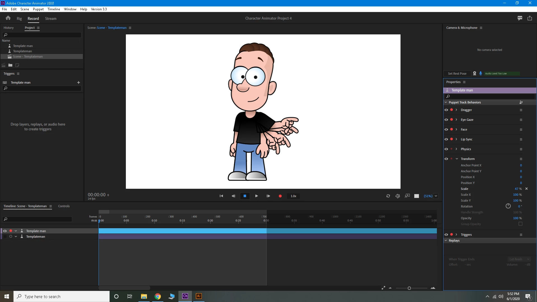Expand the Face behavior parameters
Screen dimensions: 537x302
456,129
